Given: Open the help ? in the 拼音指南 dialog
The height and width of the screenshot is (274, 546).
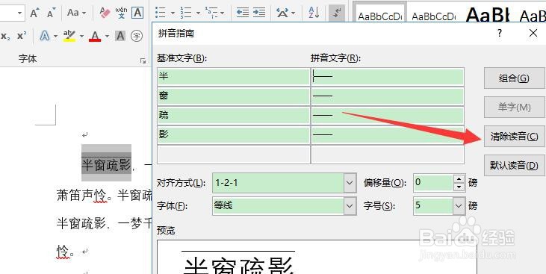Looking at the screenshot, I should [x=500, y=34].
